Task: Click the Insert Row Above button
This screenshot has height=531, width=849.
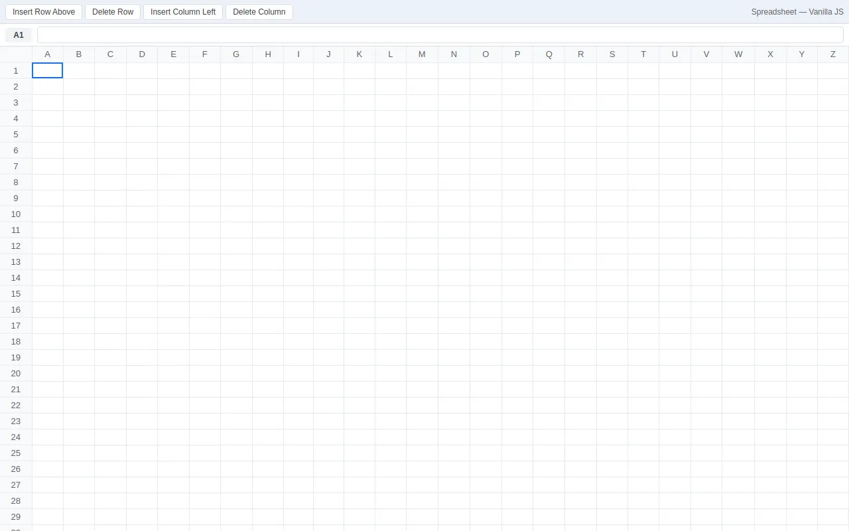Action: click(x=44, y=12)
